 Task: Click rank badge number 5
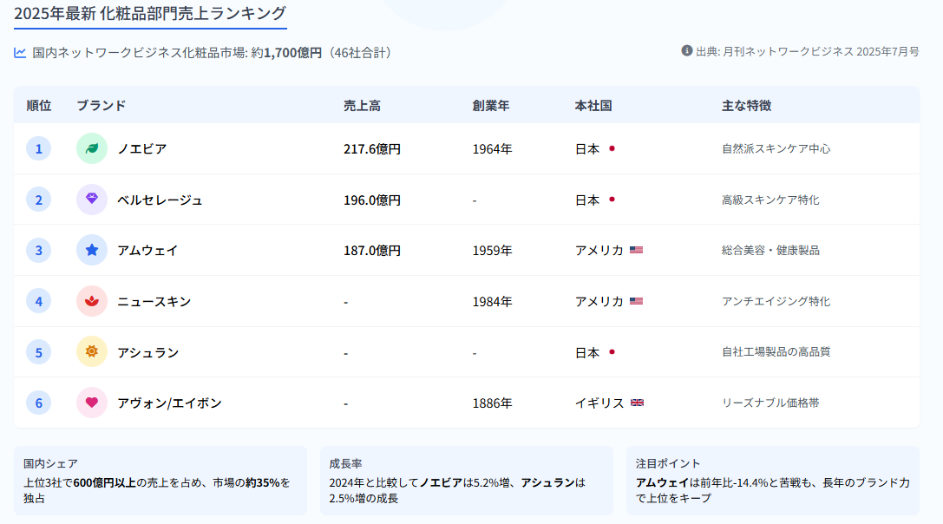pos(38,352)
